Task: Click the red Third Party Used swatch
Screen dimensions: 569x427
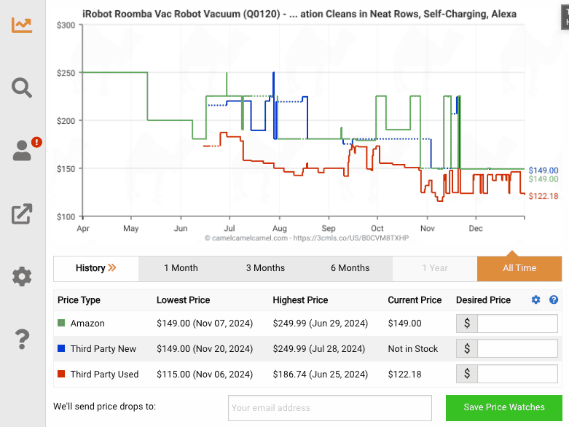Action: point(62,375)
